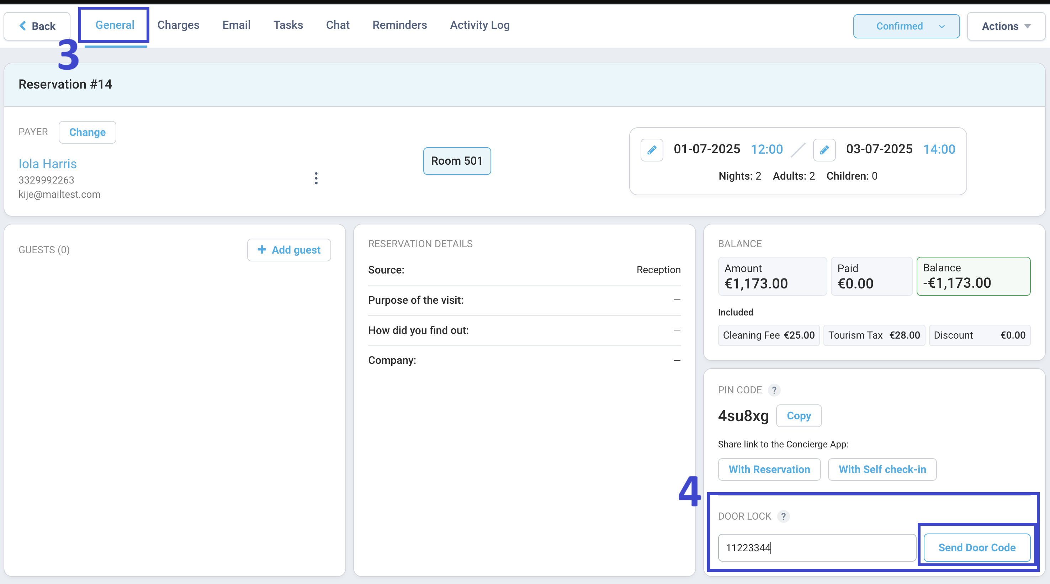Go to the Tasks tab

click(288, 25)
